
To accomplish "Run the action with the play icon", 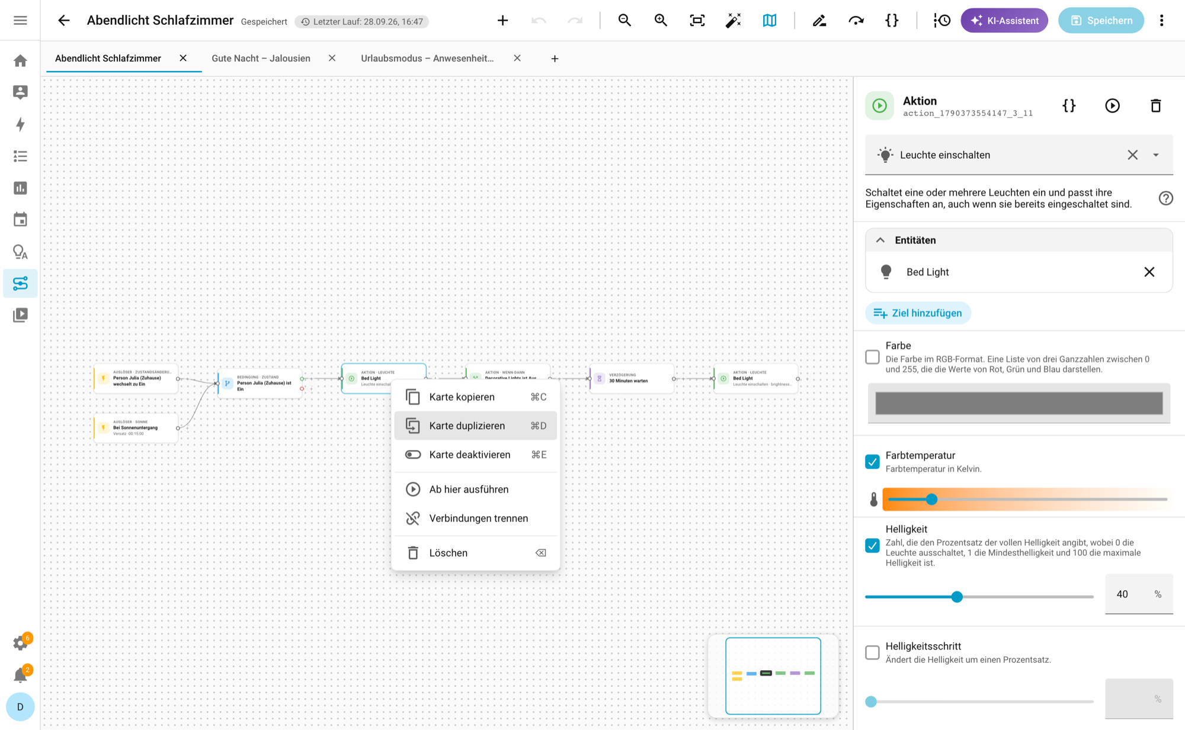I will point(1112,105).
